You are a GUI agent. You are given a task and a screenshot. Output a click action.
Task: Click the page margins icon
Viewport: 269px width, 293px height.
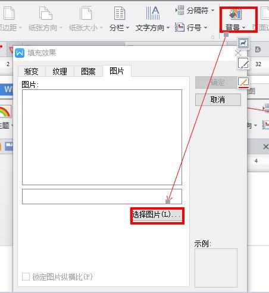click(x=9, y=13)
